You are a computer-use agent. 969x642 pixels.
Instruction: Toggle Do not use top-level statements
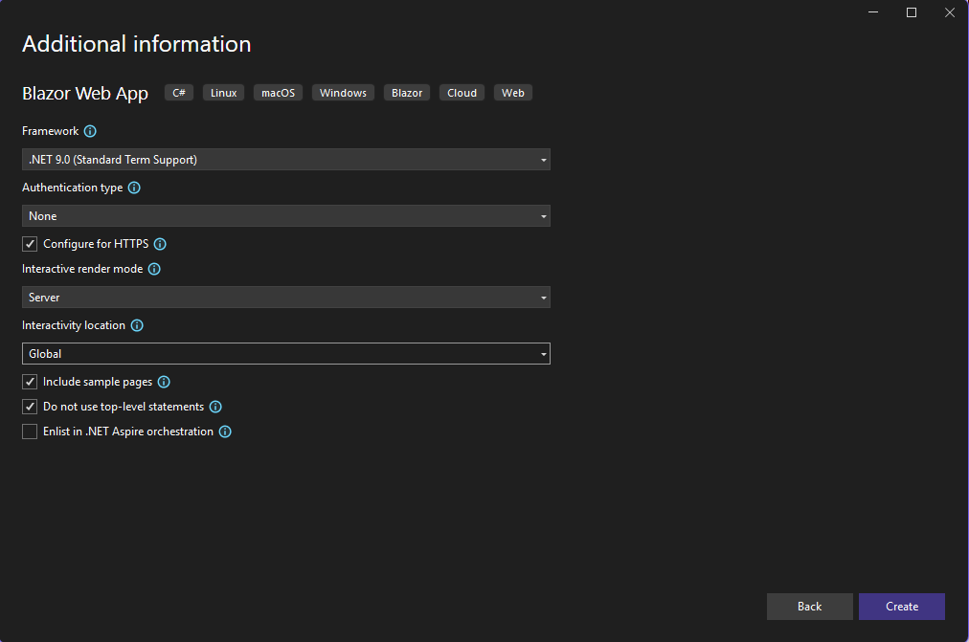(30, 407)
